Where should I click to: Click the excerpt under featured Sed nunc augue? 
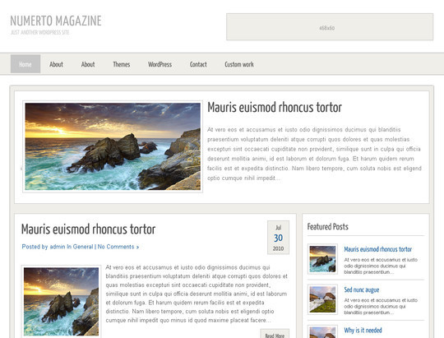coord(381,306)
